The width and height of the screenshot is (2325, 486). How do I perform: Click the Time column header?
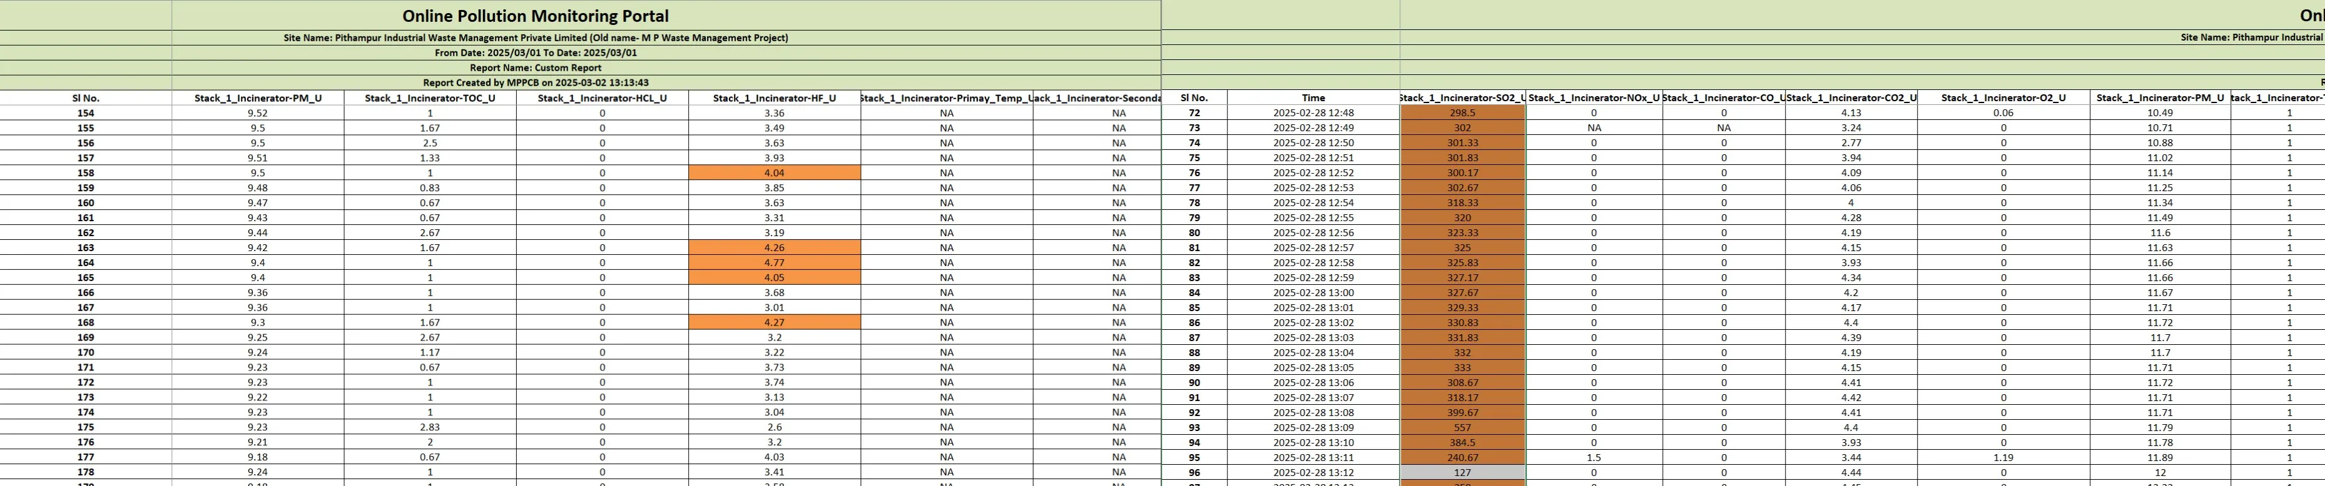1313,97
